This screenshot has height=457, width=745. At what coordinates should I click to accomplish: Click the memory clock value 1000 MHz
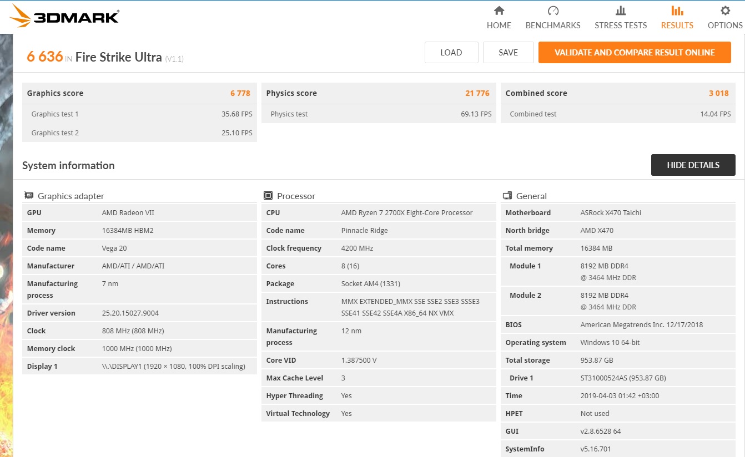[137, 349]
